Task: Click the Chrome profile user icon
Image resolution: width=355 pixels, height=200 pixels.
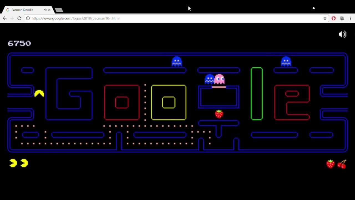Action: click(314, 8)
